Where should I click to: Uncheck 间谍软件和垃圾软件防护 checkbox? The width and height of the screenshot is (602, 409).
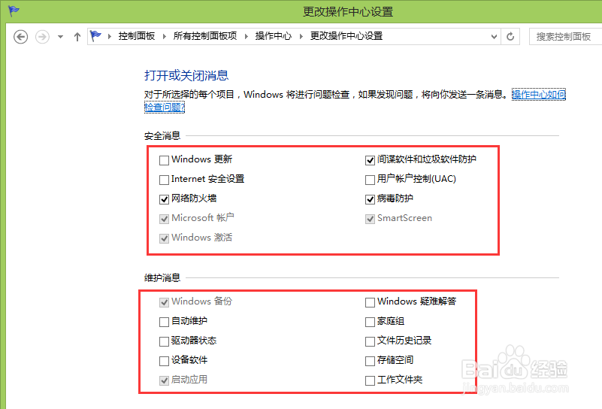pos(370,160)
